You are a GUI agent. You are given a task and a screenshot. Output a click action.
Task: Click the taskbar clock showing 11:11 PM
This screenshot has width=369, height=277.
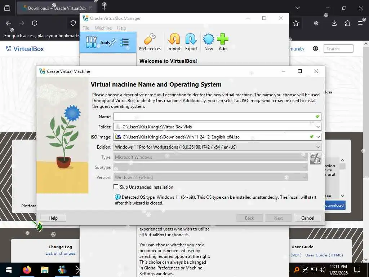(x=338, y=270)
